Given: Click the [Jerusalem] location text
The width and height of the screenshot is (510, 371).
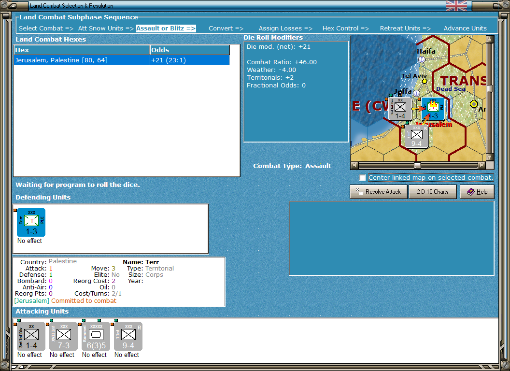Looking at the screenshot, I should [x=31, y=300].
